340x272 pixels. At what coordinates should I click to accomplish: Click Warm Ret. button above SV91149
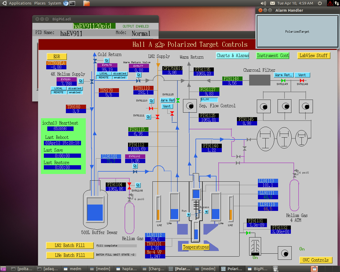click(x=283, y=75)
